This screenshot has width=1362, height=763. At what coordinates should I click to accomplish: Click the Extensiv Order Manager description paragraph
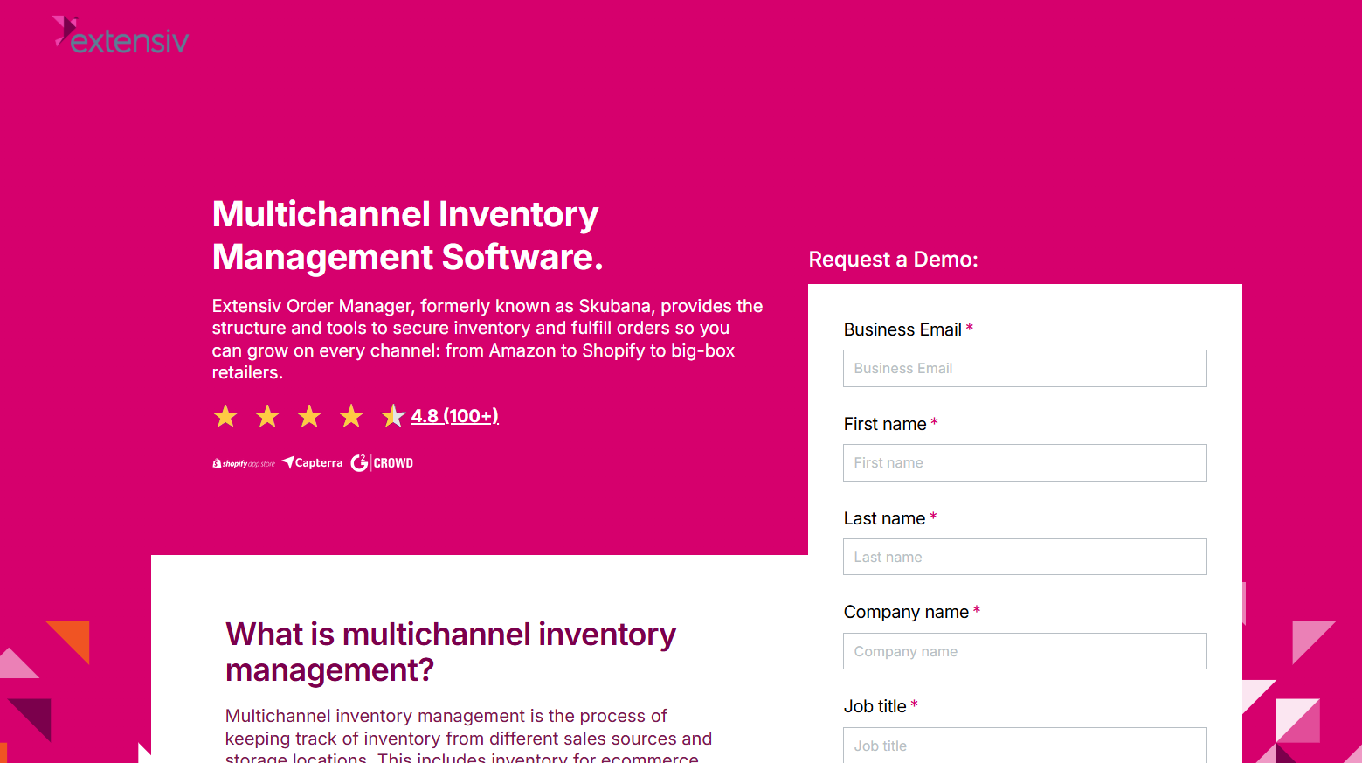(x=487, y=339)
